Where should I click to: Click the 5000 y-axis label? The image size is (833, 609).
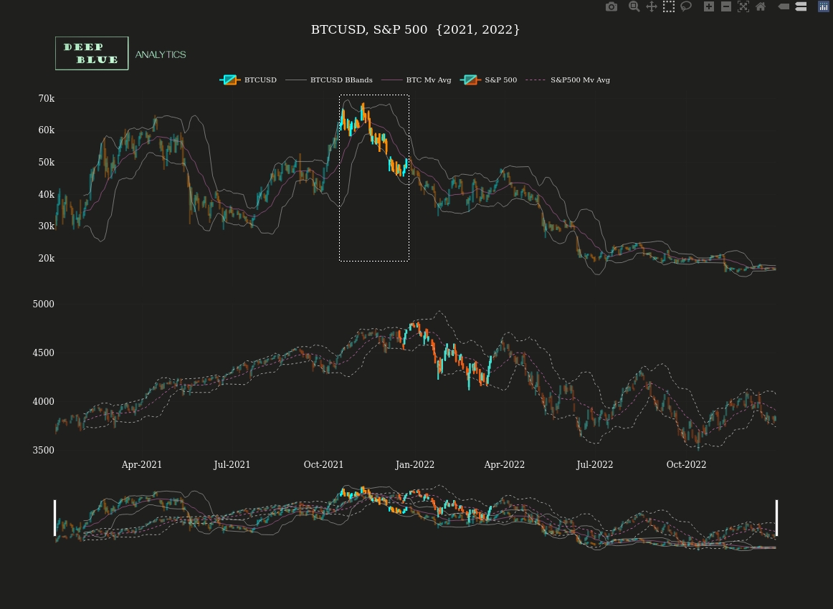(x=44, y=304)
